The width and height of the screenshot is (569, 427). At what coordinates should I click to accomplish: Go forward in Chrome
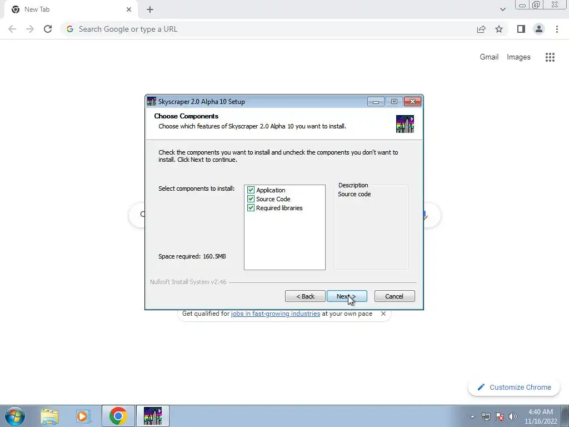pos(30,29)
